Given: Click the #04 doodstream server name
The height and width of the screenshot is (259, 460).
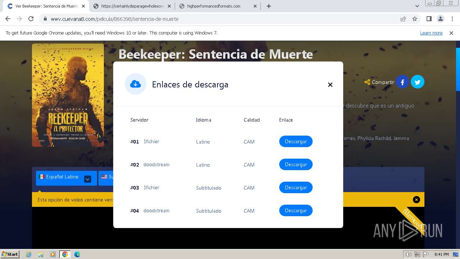Looking at the screenshot, I should click(x=156, y=210).
